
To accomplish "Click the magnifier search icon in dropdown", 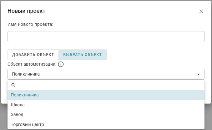I will coord(13,85).
